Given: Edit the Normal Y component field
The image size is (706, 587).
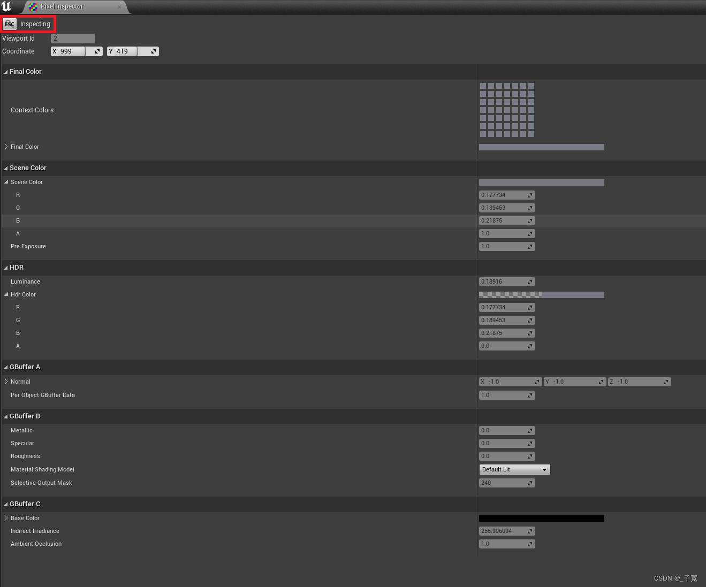Looking at the screenshot, I should click(575, 382).
